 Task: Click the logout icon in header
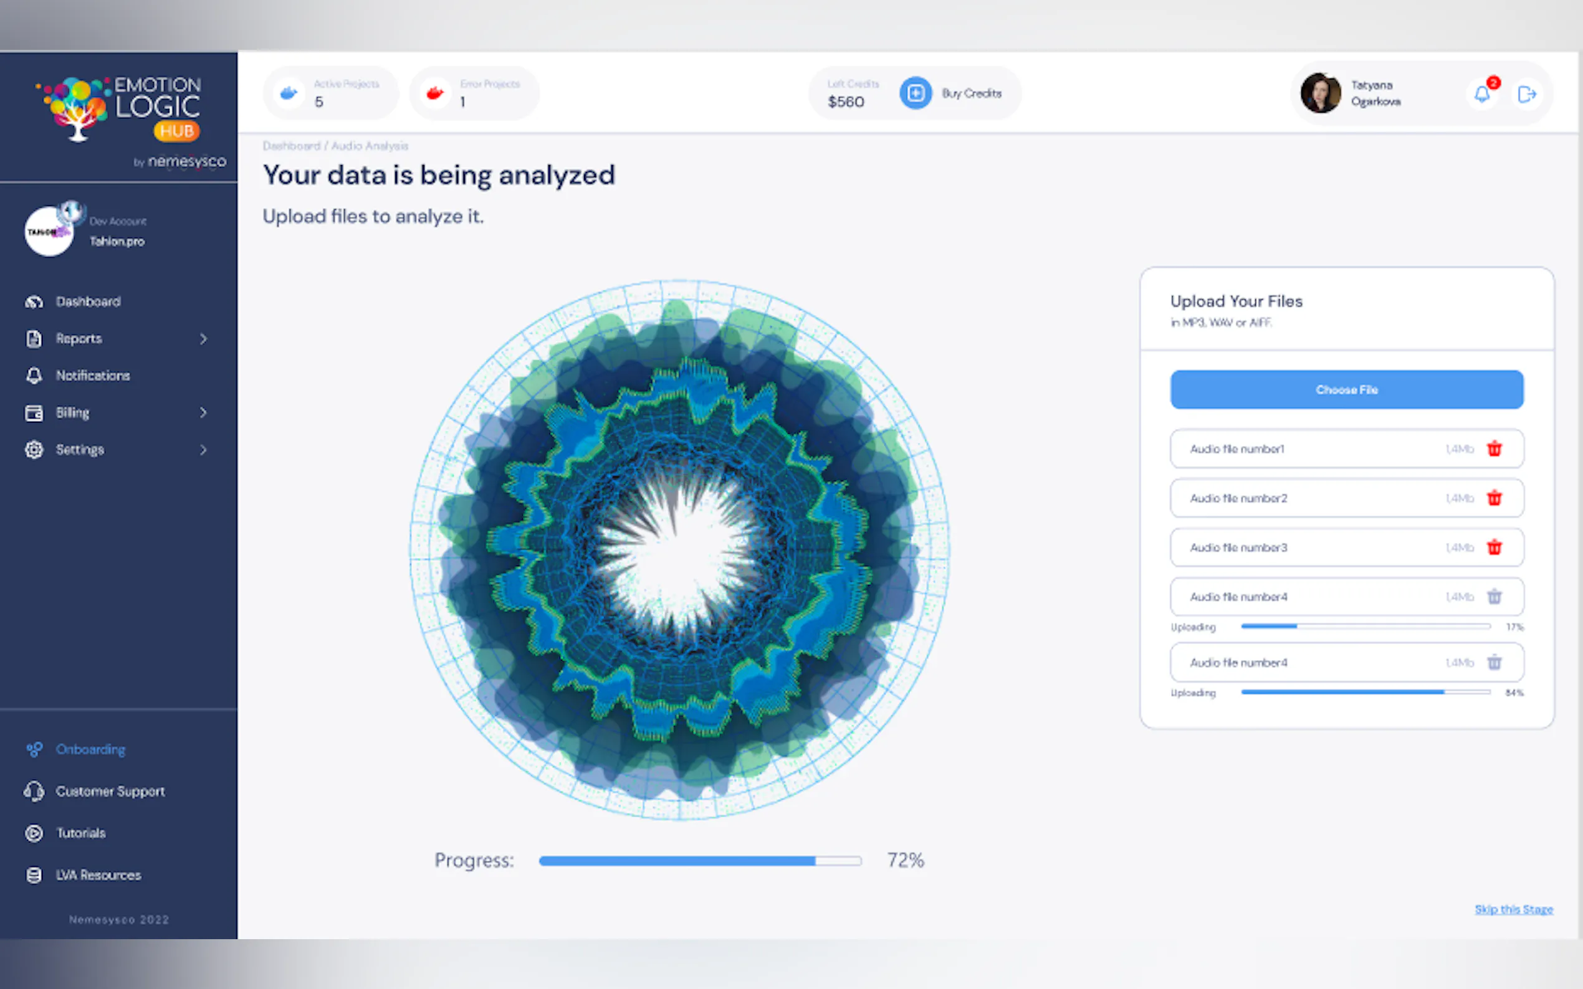click(1526, 94)
